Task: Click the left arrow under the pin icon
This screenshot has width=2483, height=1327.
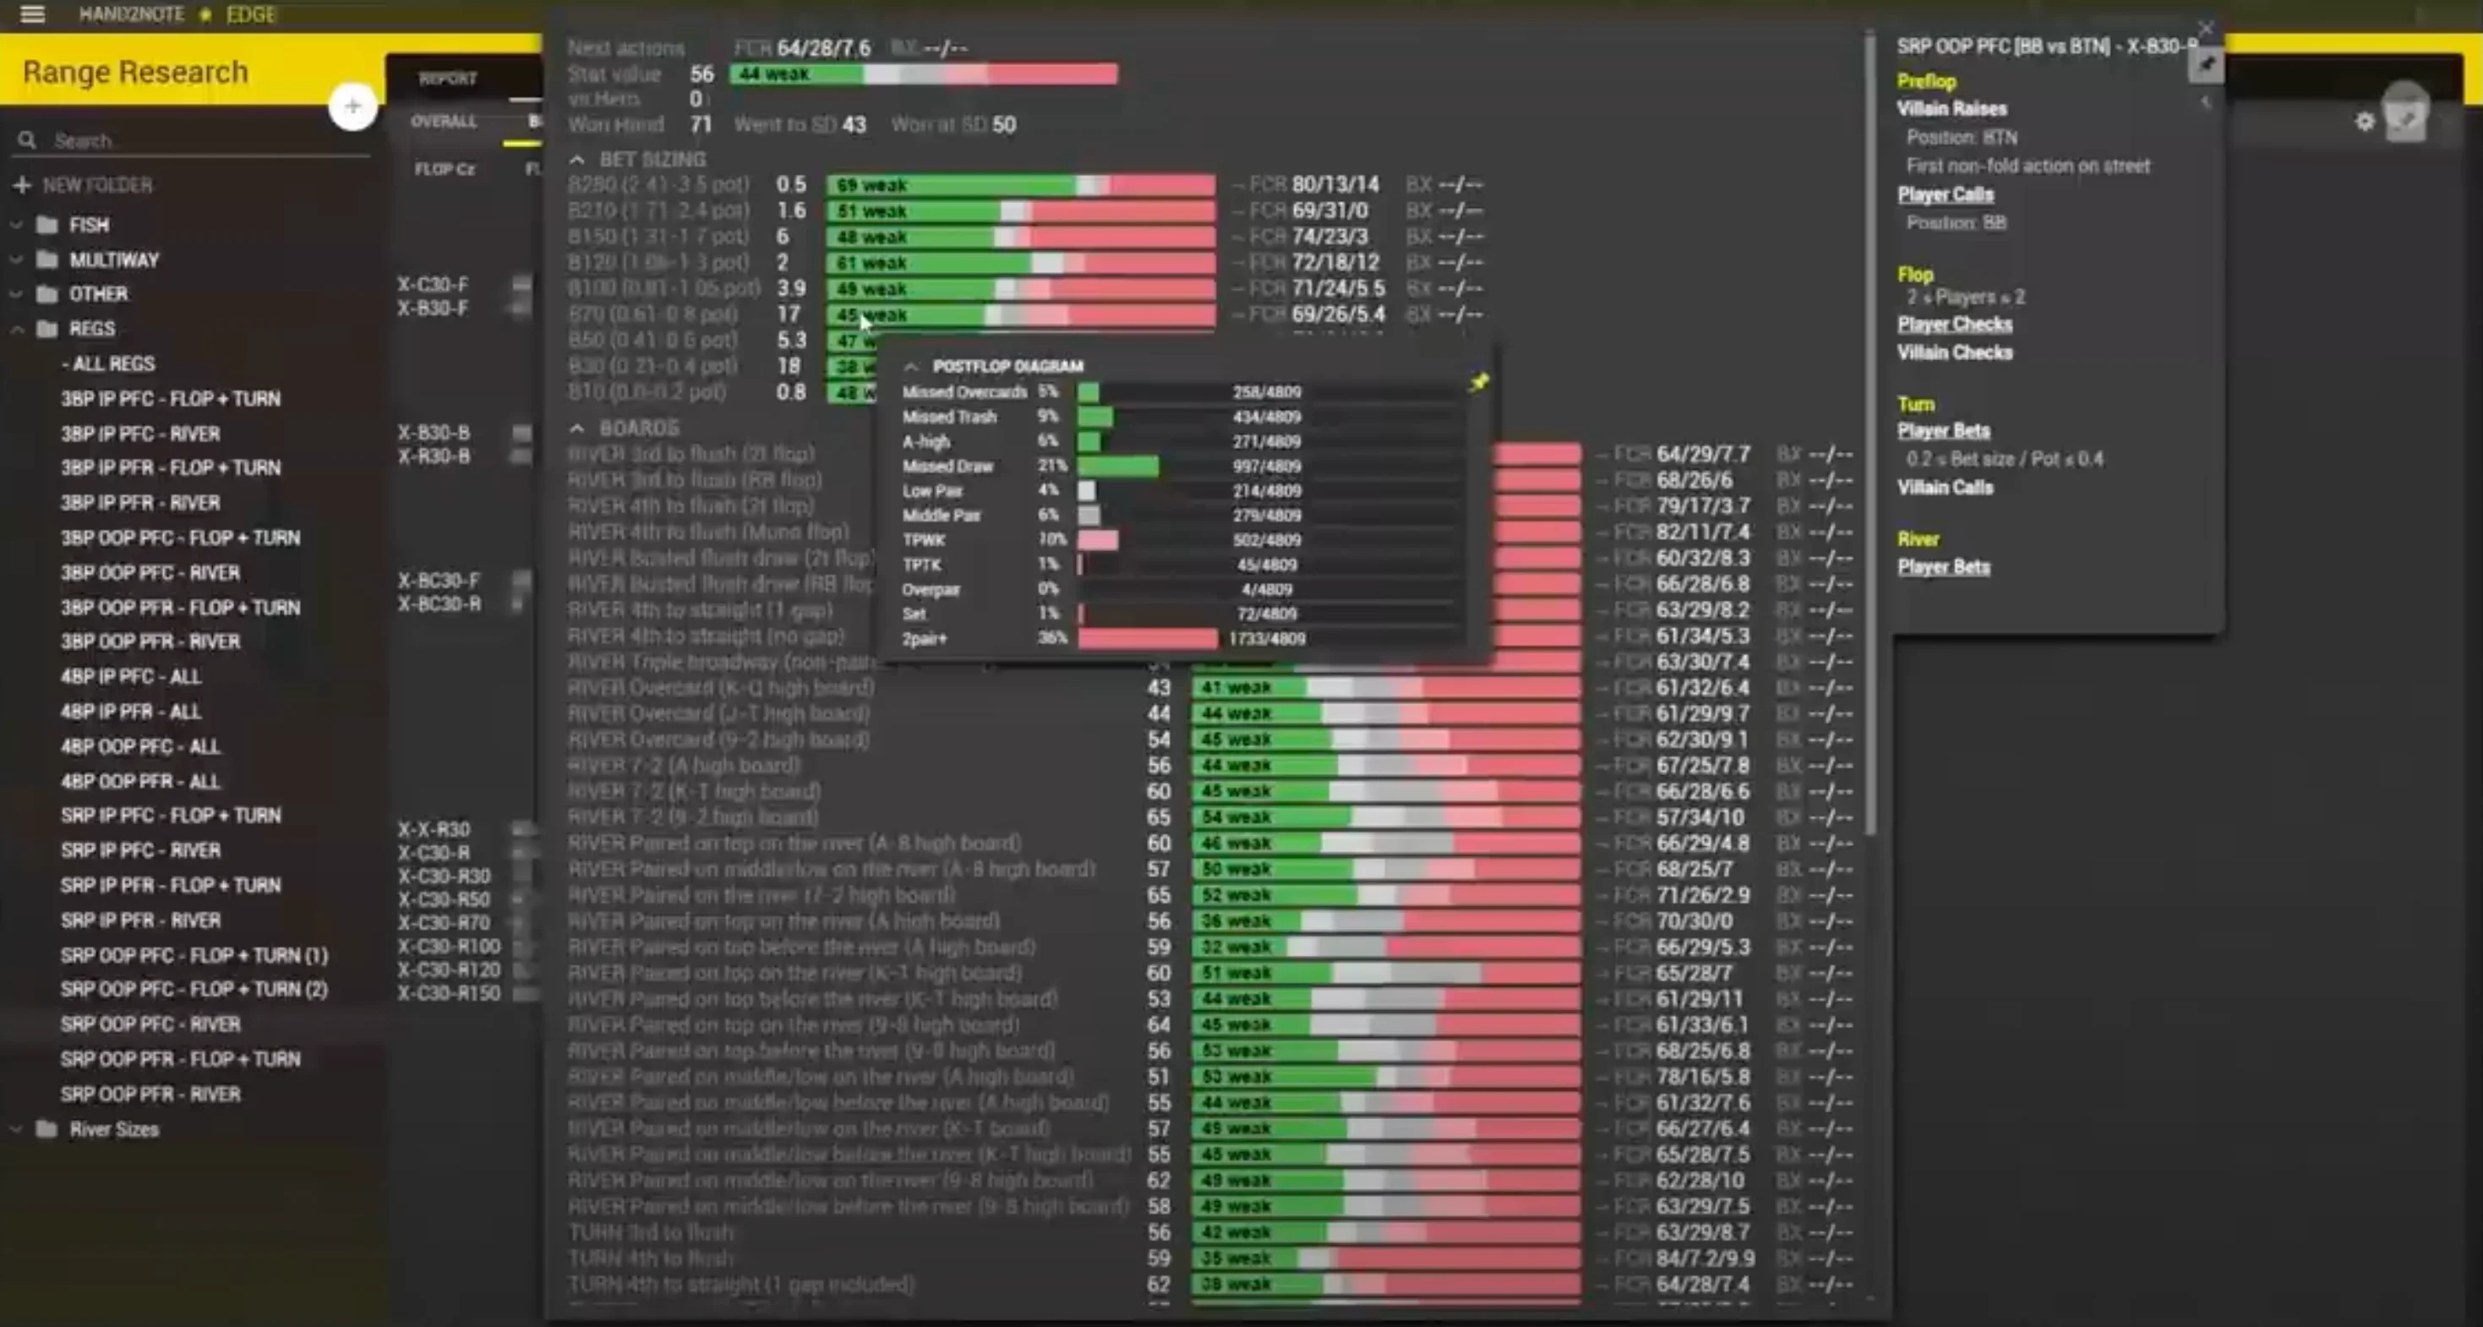Action: tap(2206, 102)
